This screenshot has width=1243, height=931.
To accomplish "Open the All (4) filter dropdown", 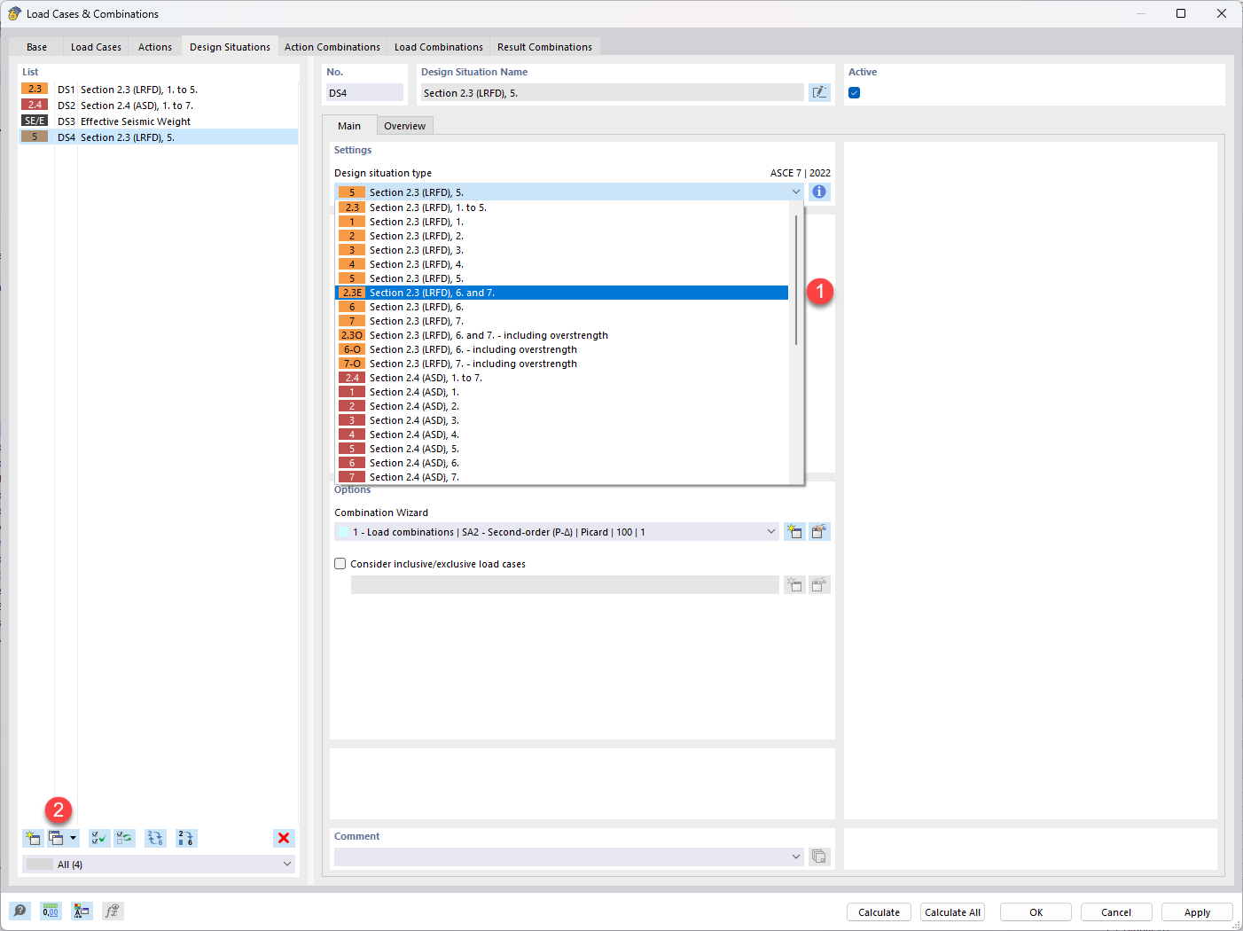I will (x=286, y=864).
